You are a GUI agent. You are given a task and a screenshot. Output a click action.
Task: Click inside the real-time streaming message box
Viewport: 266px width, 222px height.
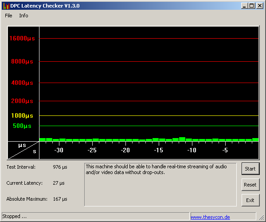[x=160, y=184]
